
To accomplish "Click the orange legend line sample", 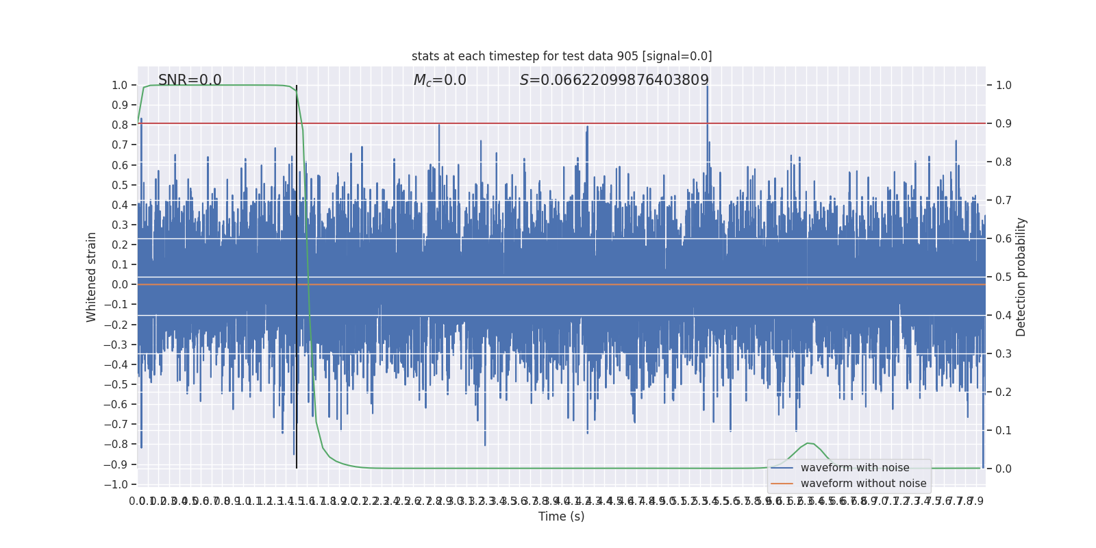I will (782, 484).
